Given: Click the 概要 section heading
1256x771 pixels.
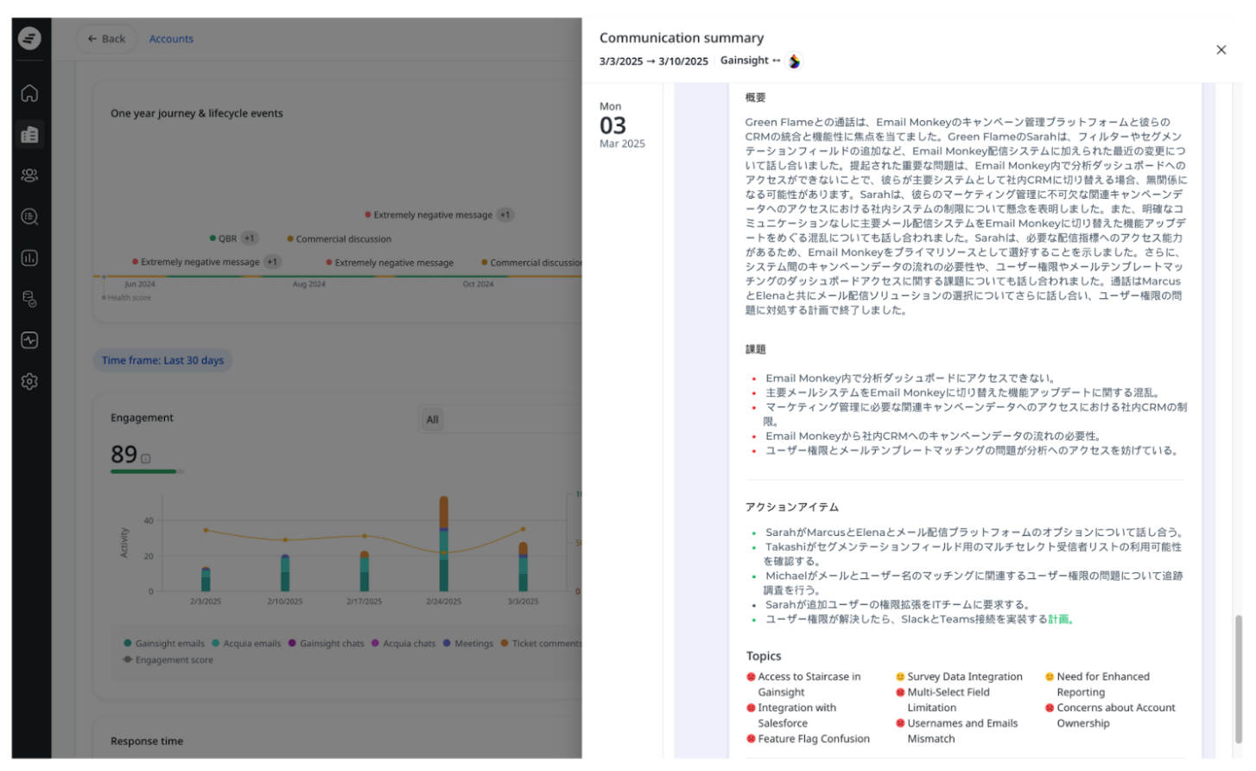Looking at the screenshot, I should coord(756,99).
